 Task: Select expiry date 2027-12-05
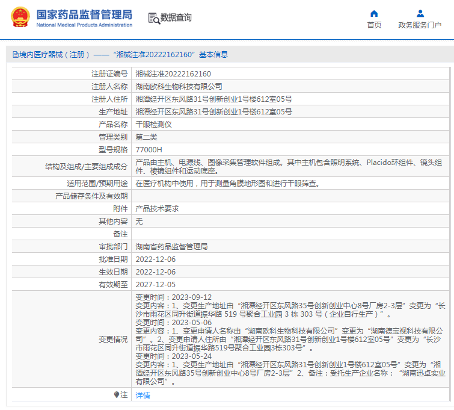point(156,284)
